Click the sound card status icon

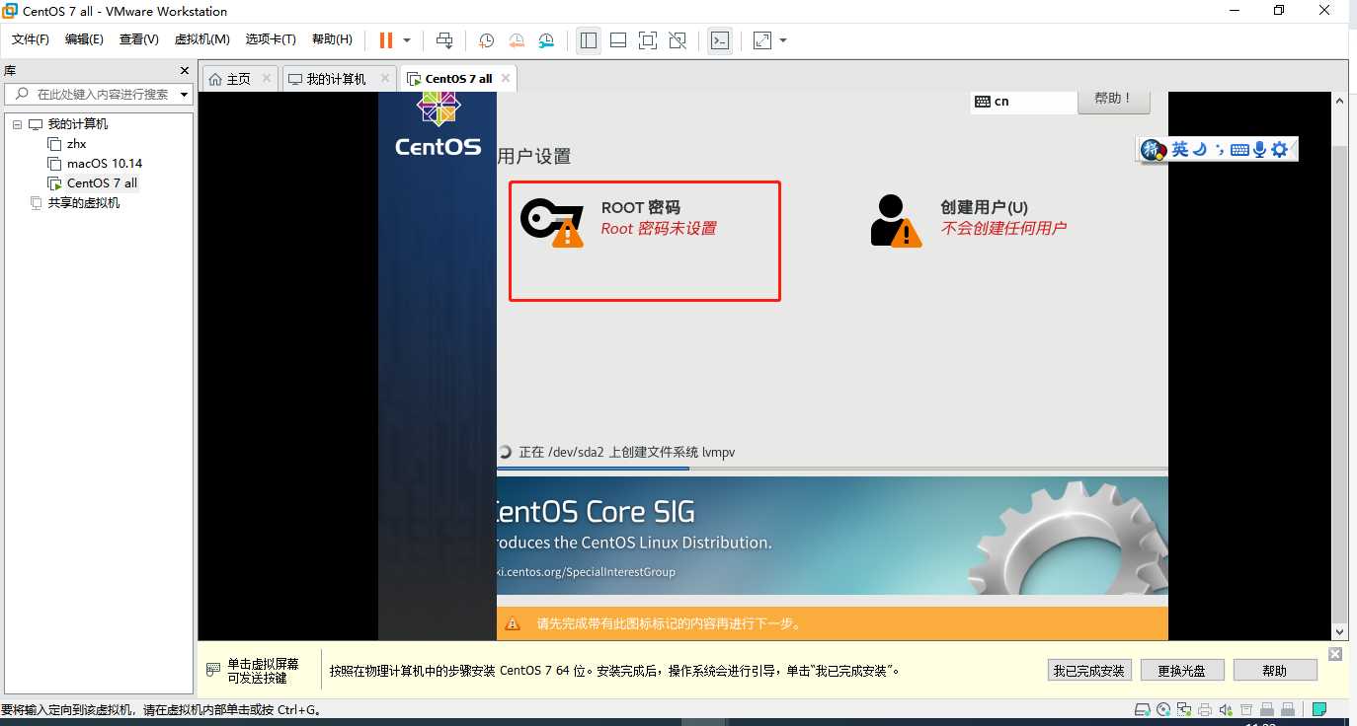(1226, 709)
